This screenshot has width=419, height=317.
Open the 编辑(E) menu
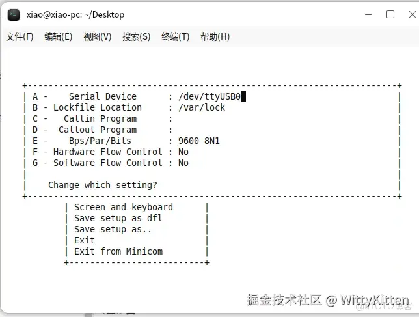coord(59,36)
